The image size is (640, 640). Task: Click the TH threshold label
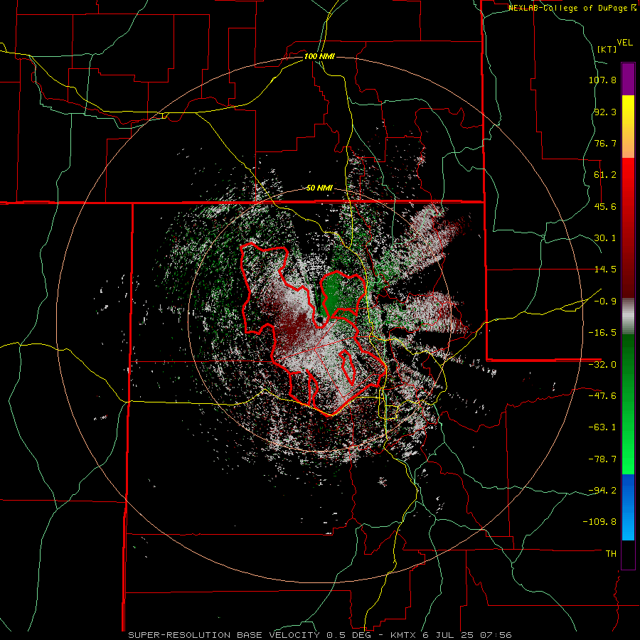click(611, 554)
